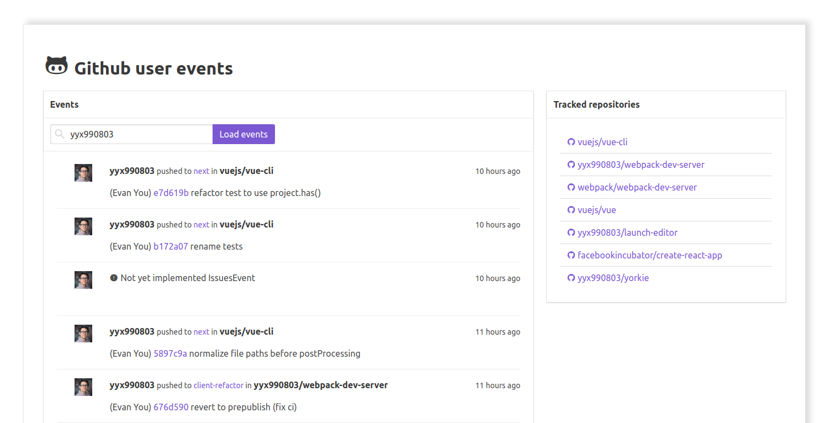Open facebookincubator/create-react-app tracked repository
This screenshot has height=423, width=831.
[650, 255]
